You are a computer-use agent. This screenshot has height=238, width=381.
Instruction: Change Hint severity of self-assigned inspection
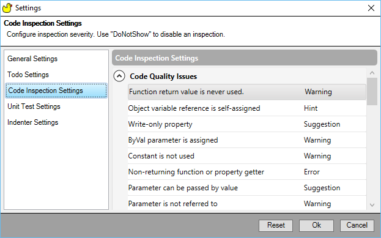pos(311,108)
